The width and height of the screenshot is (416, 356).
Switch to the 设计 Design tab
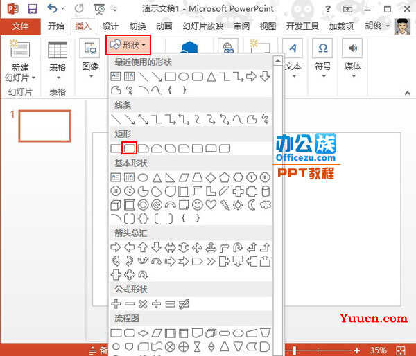coord(110,26)
